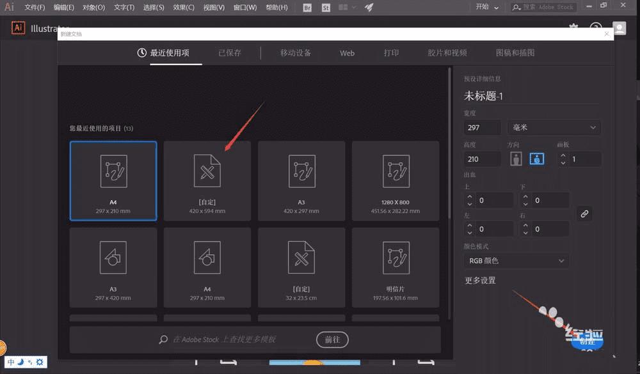Screen dimensions: 640x374
Task: Select the 1280 X 800 preset
Action: click(x=396, y=181)
